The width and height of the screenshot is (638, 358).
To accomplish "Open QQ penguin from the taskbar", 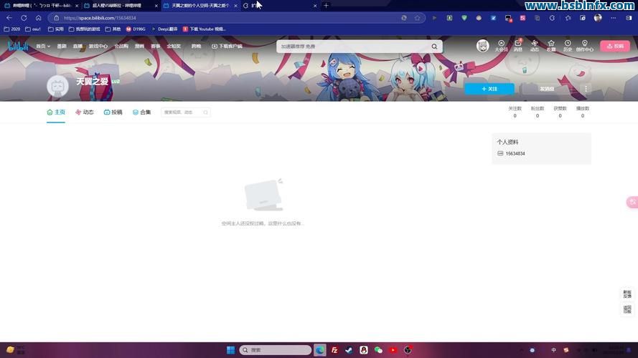I will 364,350.
